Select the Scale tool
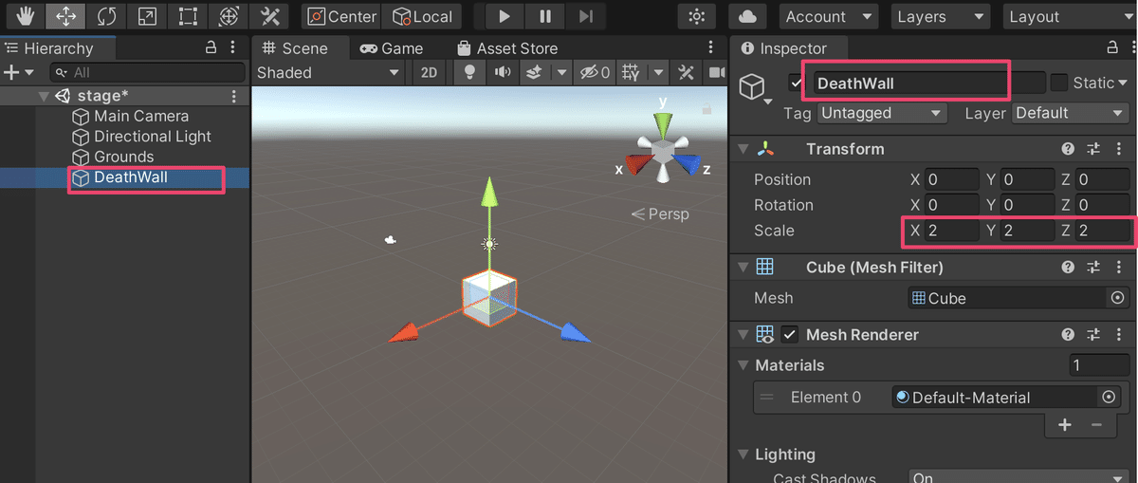The width and height of the screenshot is (1138, 483). pyautogui.click(x=147, y=16)
